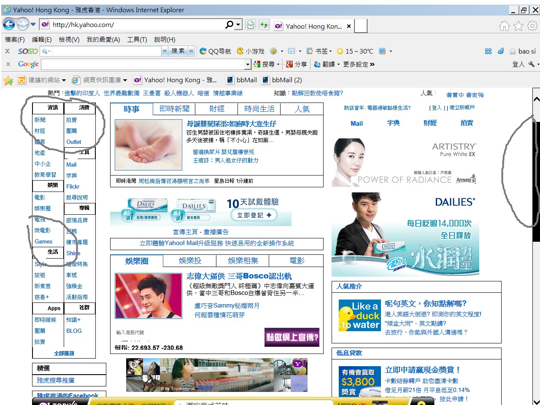Open the Google search box dropdown arrow

coord(248,65)
